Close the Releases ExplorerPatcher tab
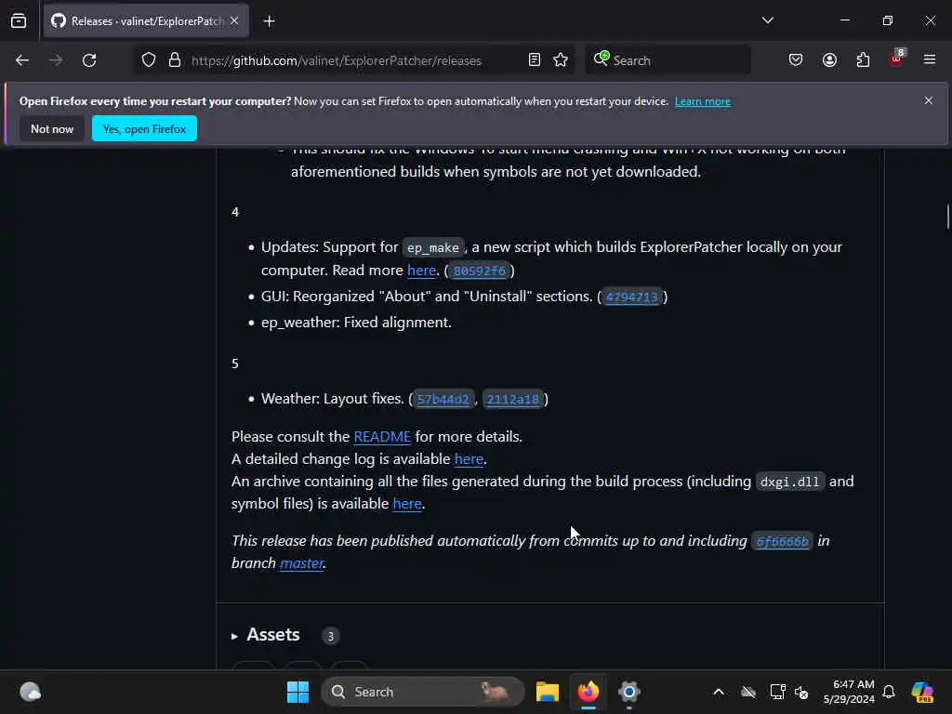 [x=234, y=21]
